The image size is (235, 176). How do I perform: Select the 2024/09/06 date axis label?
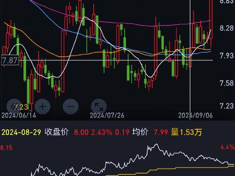[195, 115]
